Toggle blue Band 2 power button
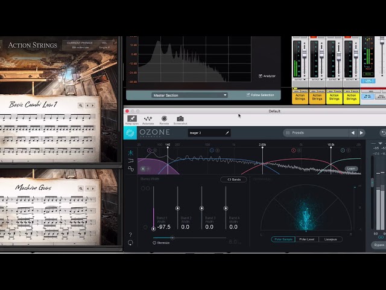 tap(212, 150)
